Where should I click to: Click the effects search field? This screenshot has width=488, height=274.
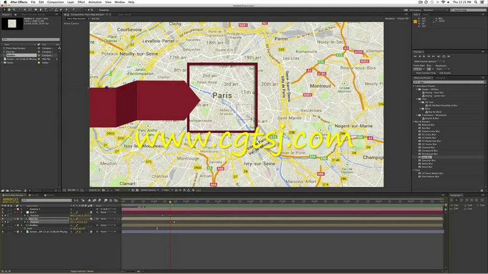[449, 82]
